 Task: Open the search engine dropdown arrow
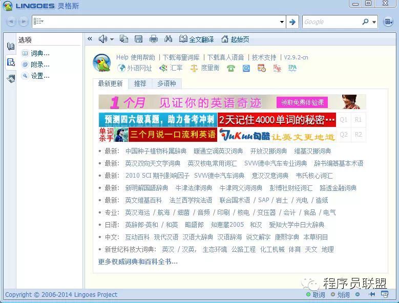point(374,22)
